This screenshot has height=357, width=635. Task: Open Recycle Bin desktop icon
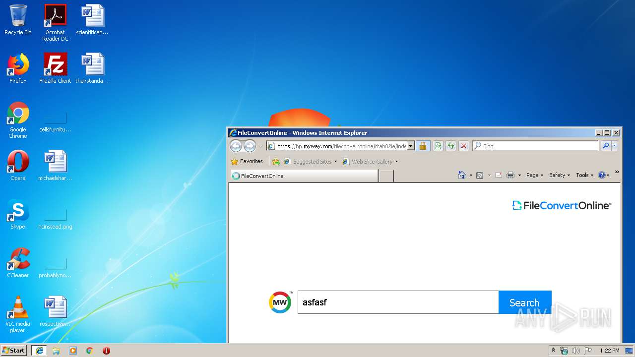(18, 20)
